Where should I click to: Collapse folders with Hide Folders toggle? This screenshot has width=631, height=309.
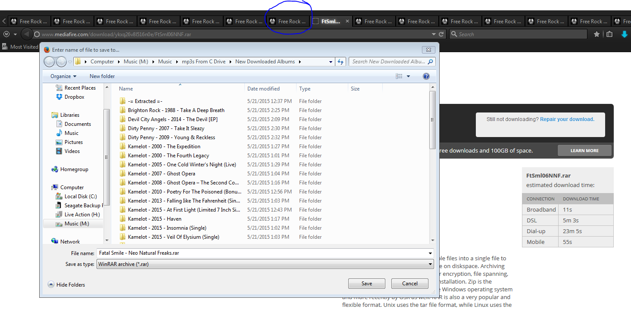(66, 284)
